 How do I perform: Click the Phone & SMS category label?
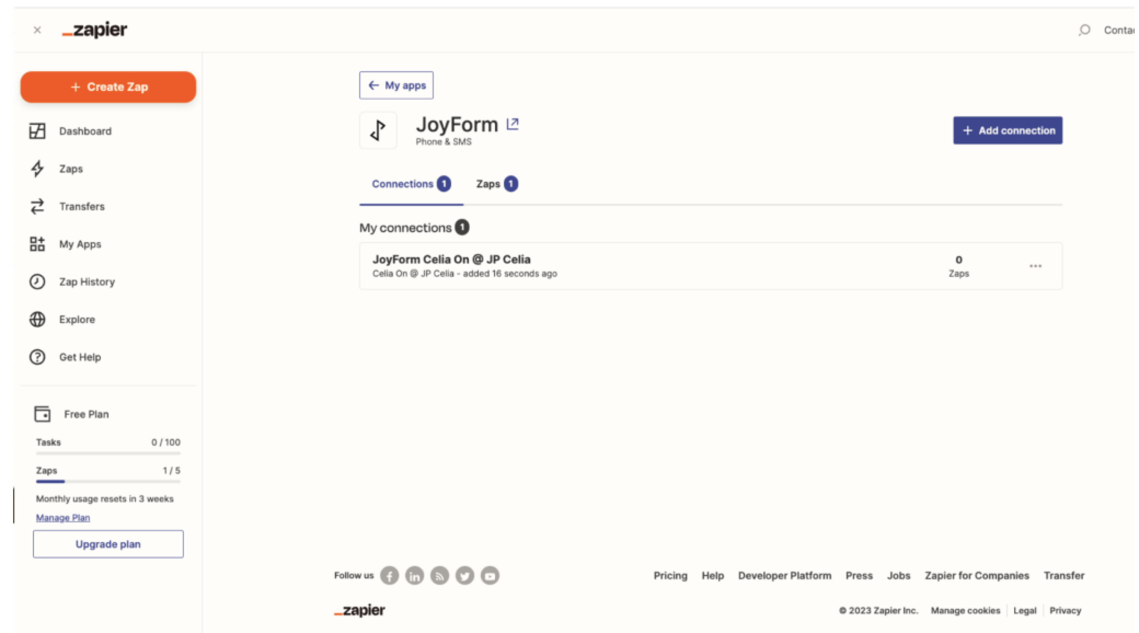coord(444,142)
